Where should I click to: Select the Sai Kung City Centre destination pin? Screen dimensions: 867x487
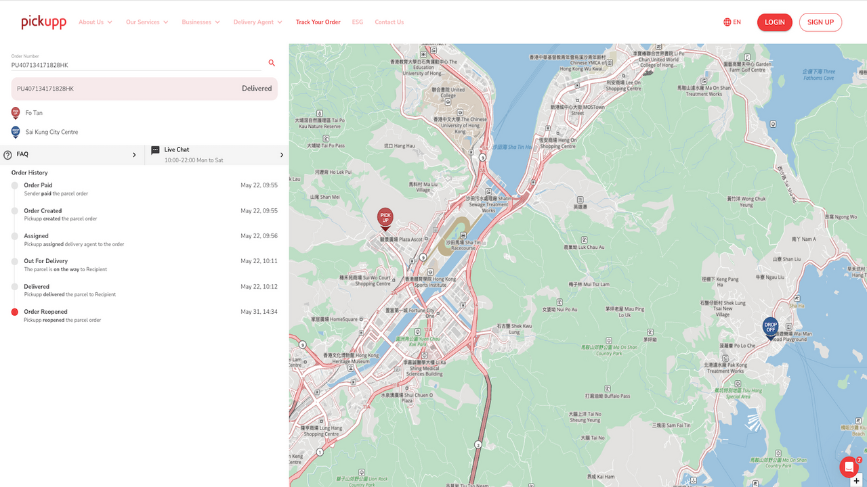(x=15, y=133)
